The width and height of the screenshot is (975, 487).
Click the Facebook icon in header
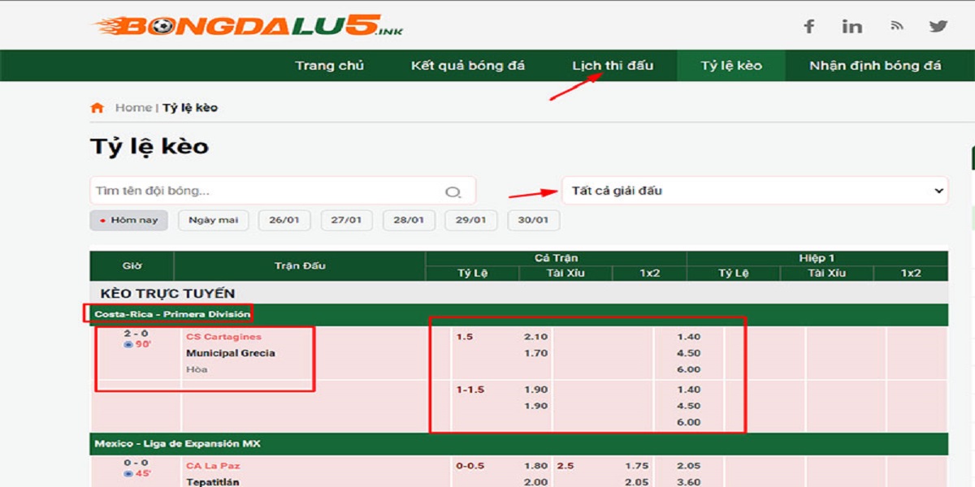pos(809,27)
